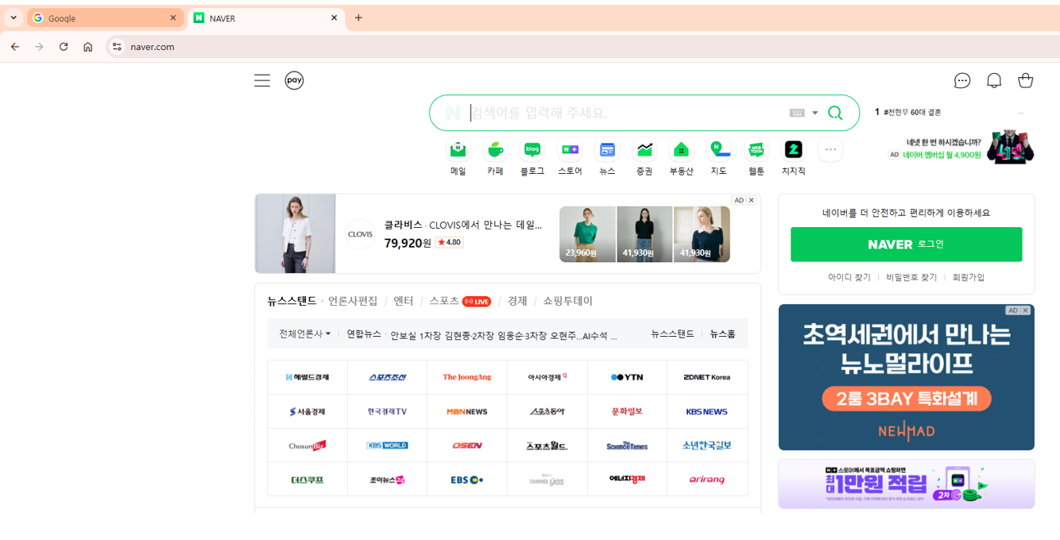
Task: Open the MBN NEWS press logo
Action: pos(467,411)
